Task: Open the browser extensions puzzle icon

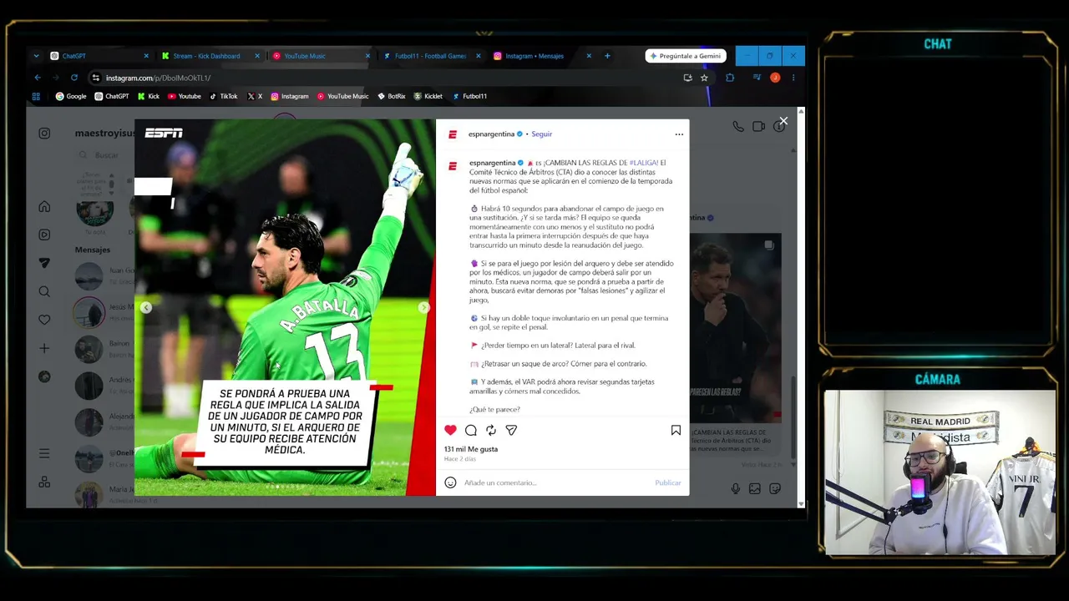Action: [730, 78]
